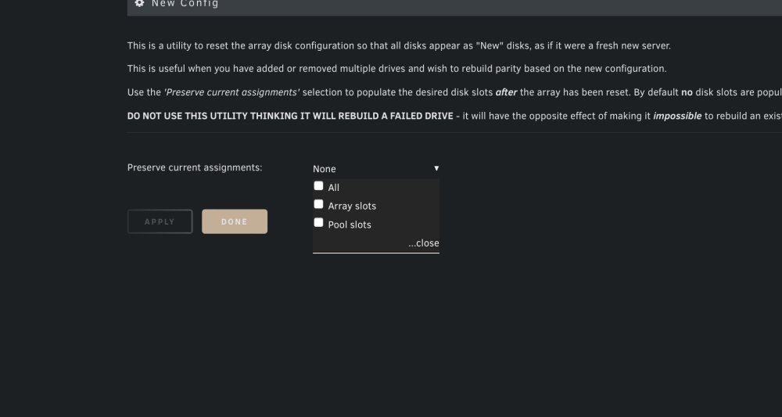Click the italic 'Preserve current assignments' phrase
Screen dimensions: 782x417
(x=232, y=92)
